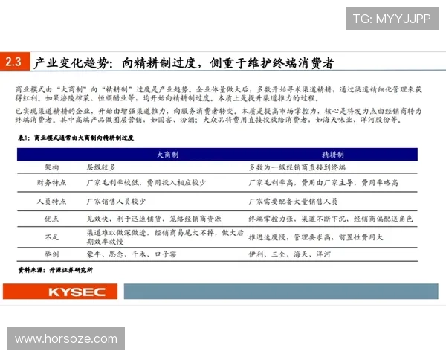The width and height of the screenshot is (446, 357).
Task: Click the cell 蒙牛、思念、千禾、口子窖
Action: tap(132, 254)
